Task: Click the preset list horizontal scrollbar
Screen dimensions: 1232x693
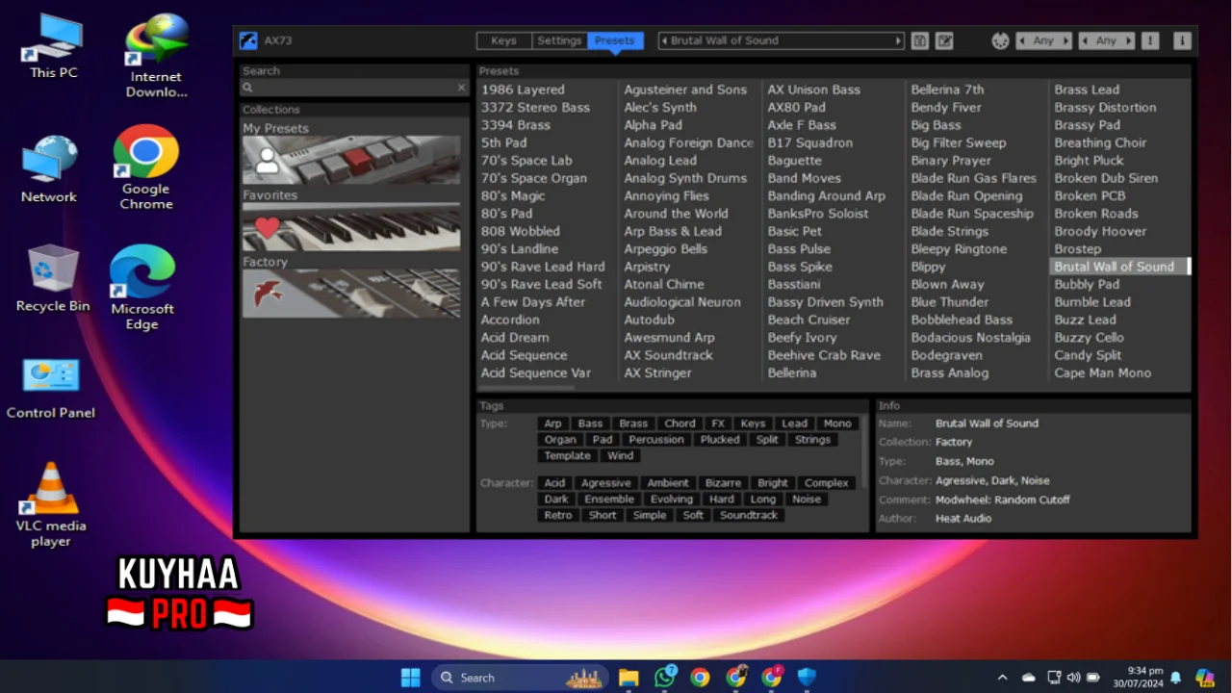Action: 526,388
